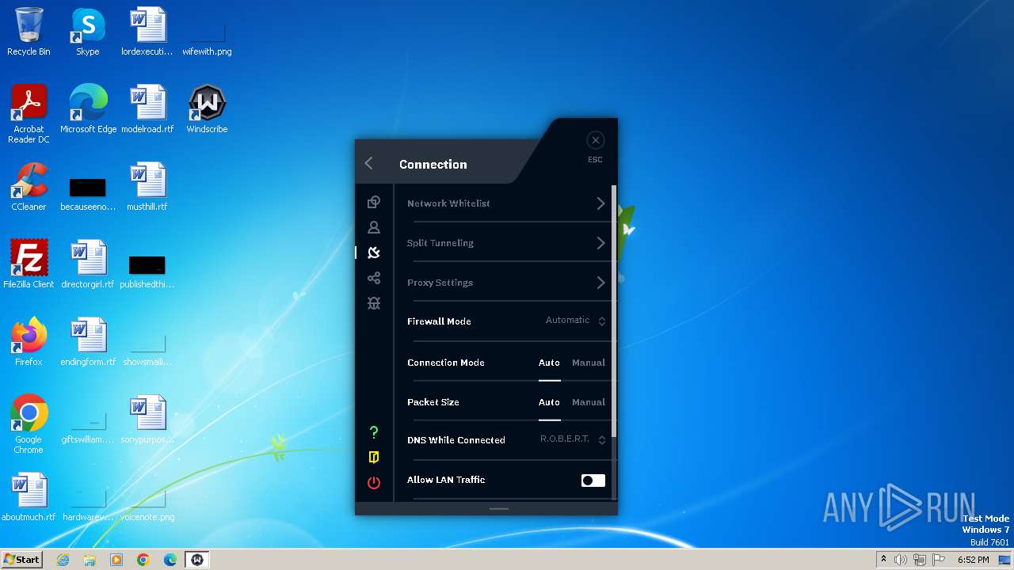1014x570 pixels.
Task: Select Windscribe desktop shortcut
Action: click(x=207, y=109)
